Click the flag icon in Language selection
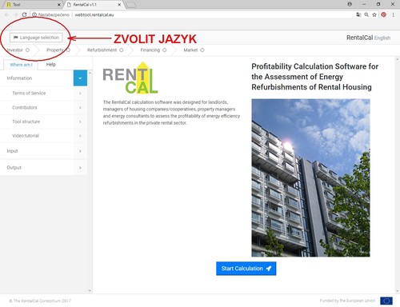Viewport: 400px width, 307px height. point(16,38)
